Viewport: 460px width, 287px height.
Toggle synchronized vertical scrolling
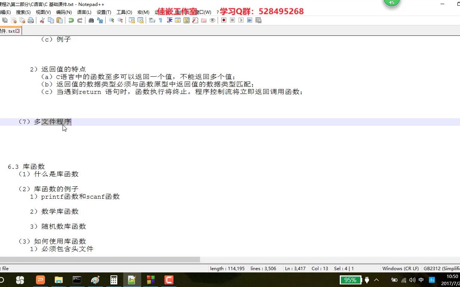pyautogui.click(x=131, y=20)
